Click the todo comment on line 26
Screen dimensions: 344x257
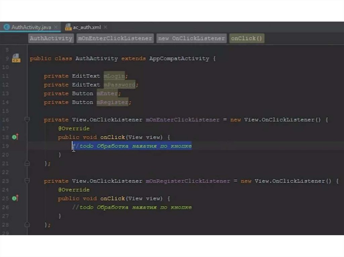(132, 207)
